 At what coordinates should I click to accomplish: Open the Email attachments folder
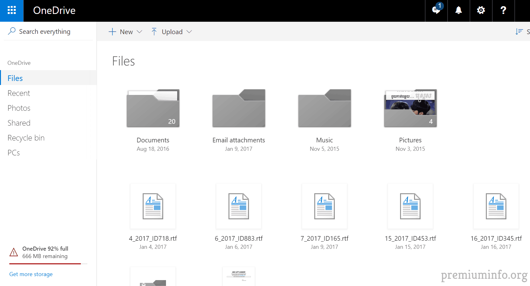click(239, 108)
